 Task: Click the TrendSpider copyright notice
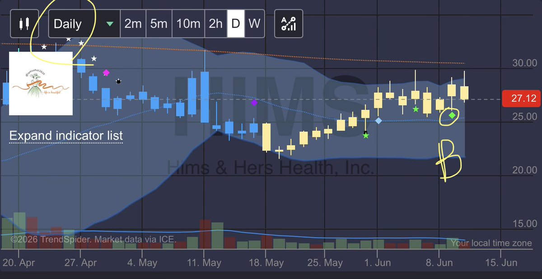click(x=93, y=239)
